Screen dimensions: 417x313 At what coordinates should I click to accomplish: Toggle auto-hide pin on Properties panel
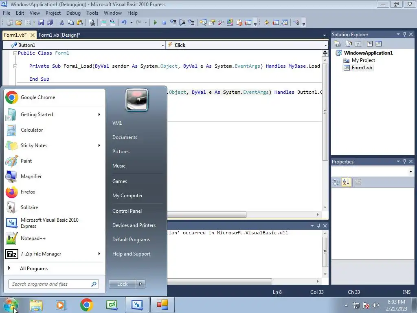point(404,161)
